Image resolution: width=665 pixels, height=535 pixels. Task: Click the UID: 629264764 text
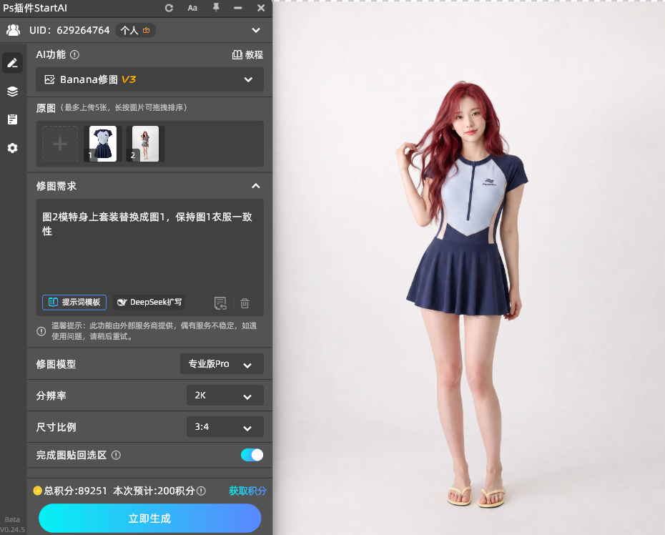coord(69,30)
